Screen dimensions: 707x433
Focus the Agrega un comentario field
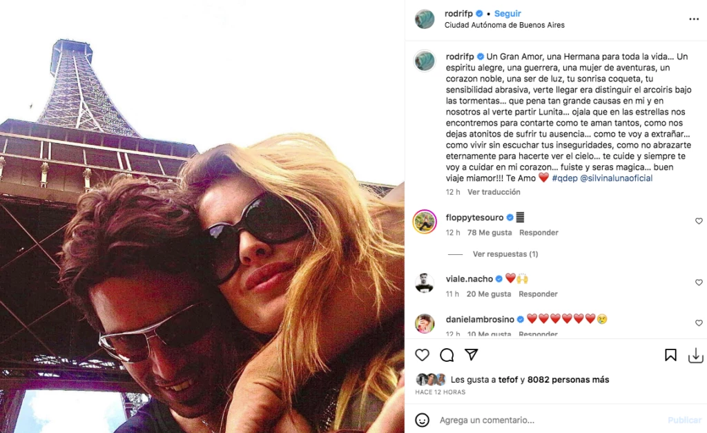pos(550,420)
